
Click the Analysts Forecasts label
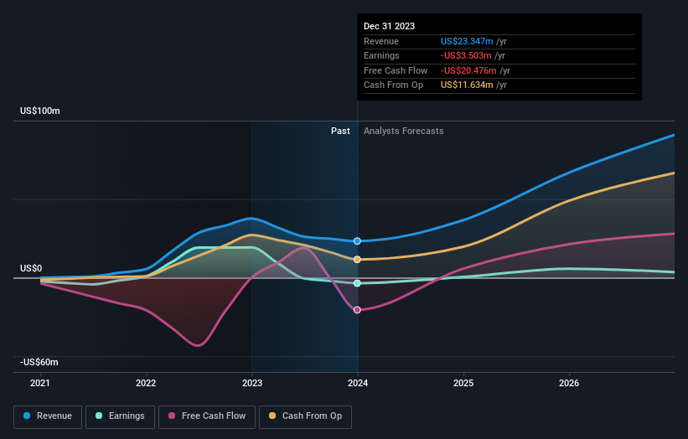404,132
